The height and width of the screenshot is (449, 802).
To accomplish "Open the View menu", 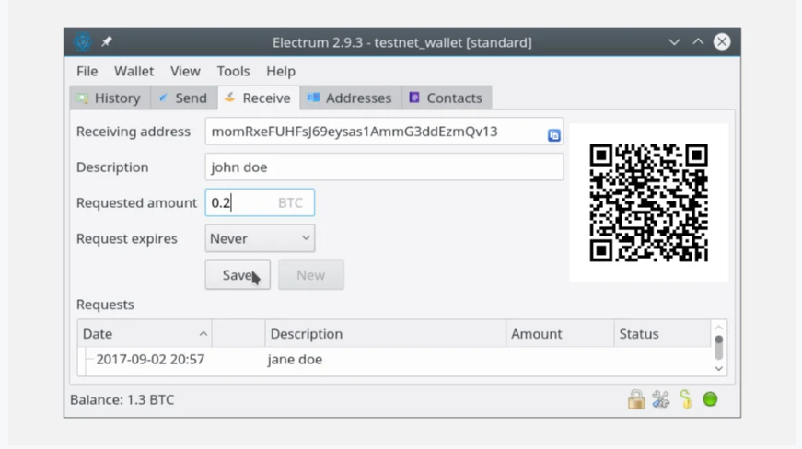I will click(x=185, y=71).
